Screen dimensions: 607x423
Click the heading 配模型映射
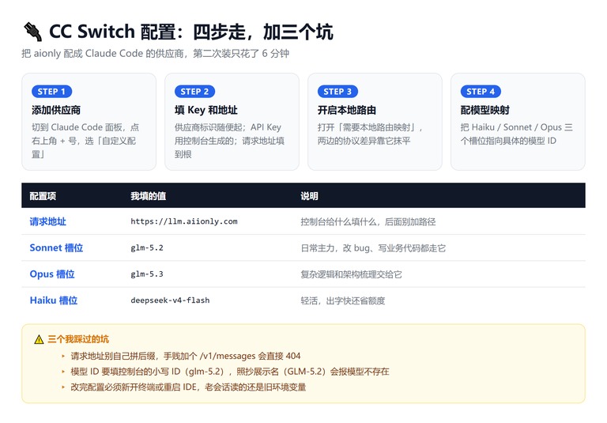coord(485,110)
